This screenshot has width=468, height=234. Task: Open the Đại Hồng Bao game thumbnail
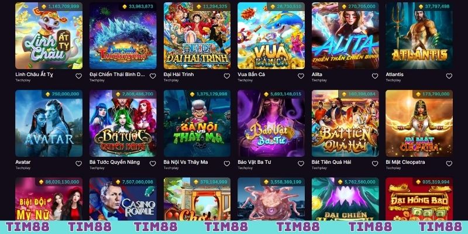pos(419,199)
